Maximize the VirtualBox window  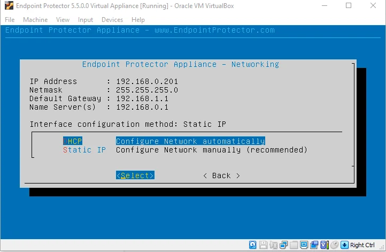coord(349,5)
